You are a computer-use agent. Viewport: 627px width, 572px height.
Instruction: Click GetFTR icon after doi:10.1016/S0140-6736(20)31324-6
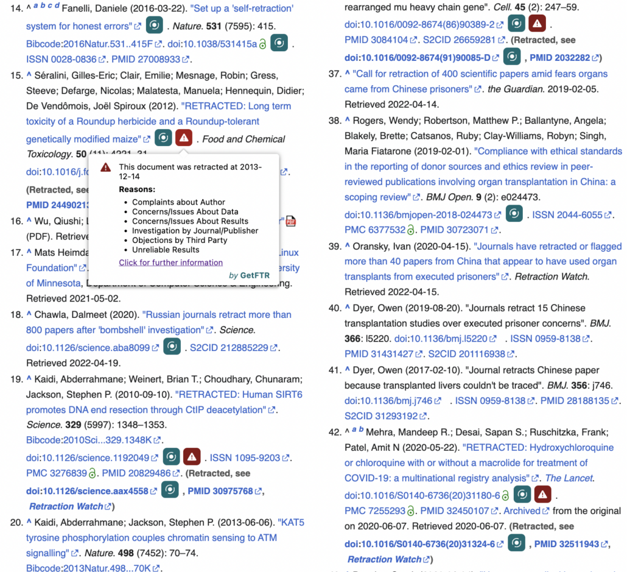tap(517, 543)
